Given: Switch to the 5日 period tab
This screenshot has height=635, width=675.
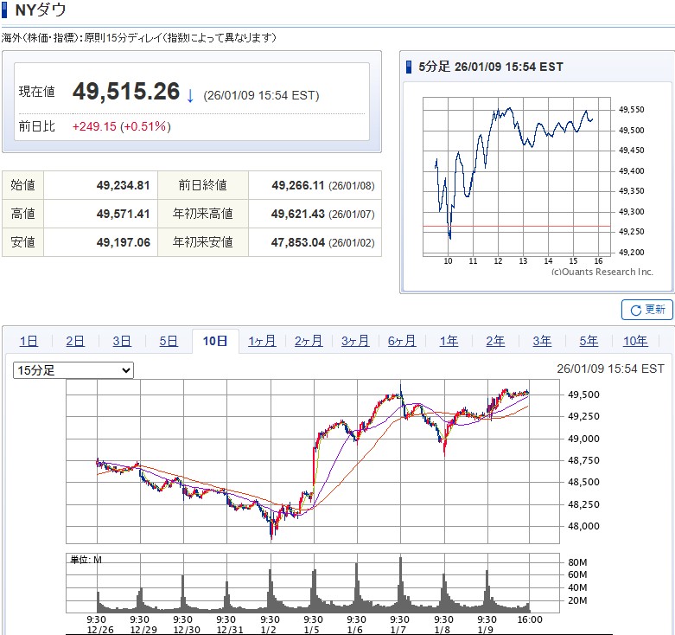Looking at the screenshot, I should click(x=169, y=341).
